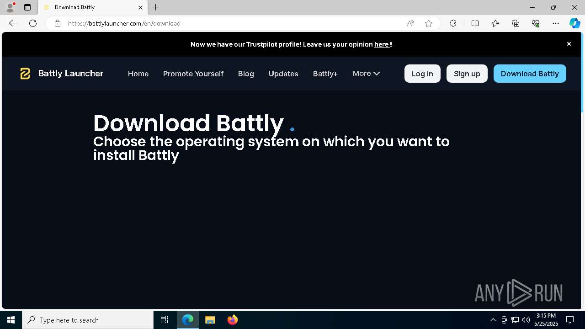Open the Battly+ page
The height and width of the screenshot is (329, 585).
pyautogui.click(x=325, y=74)
